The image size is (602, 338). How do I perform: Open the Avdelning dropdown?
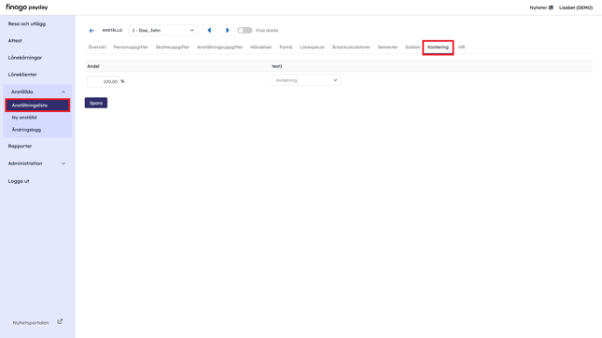[306, 80]
